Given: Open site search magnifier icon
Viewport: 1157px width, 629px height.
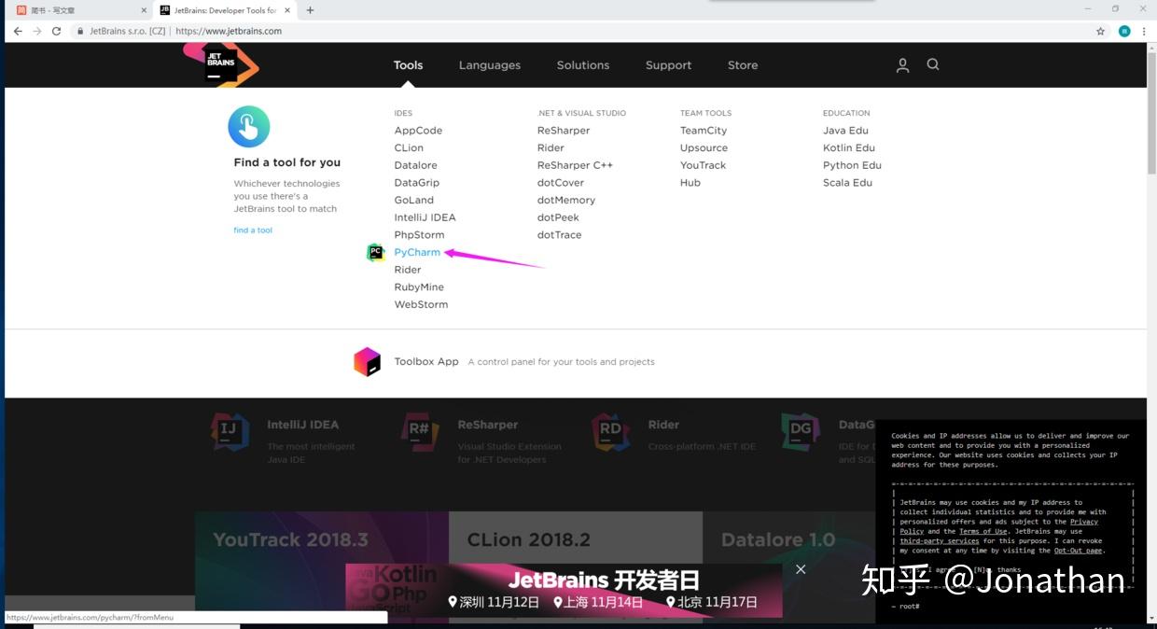Looking at the screenshot, I should (x=933, y=64).
